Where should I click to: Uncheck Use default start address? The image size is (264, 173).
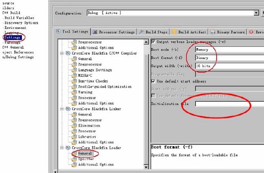click(153, 82)
